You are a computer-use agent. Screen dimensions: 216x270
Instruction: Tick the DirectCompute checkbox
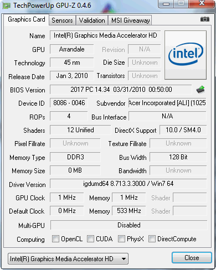pos(152,239)
